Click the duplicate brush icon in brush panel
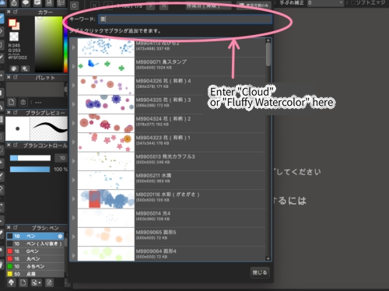This screenshot has height=291, width=389. click(x=49, y=282)
